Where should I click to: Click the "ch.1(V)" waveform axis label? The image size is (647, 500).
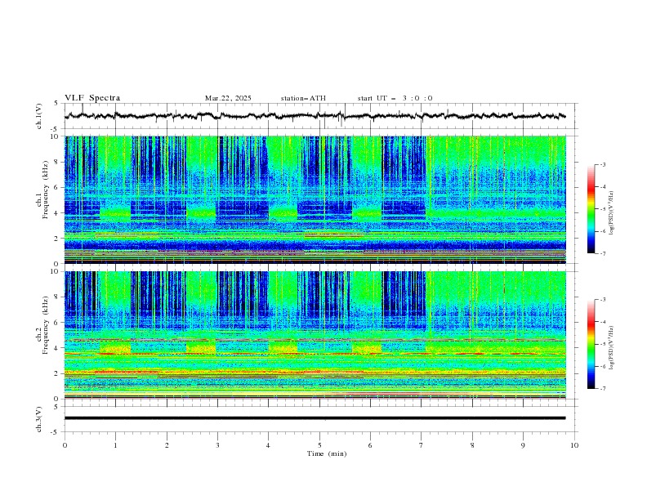[x=39, y=116]
